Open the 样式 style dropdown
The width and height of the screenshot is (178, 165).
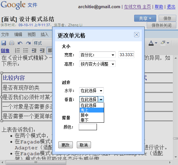(x=43, y=43)
